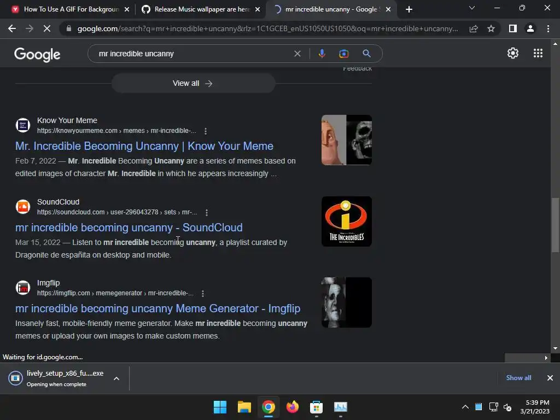
Task: Click the Know Your Meme favicon
Action: click(23, 125)
